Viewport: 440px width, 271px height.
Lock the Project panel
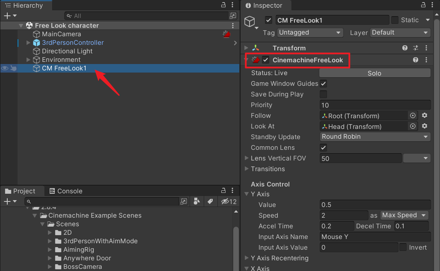click(223, 190)
